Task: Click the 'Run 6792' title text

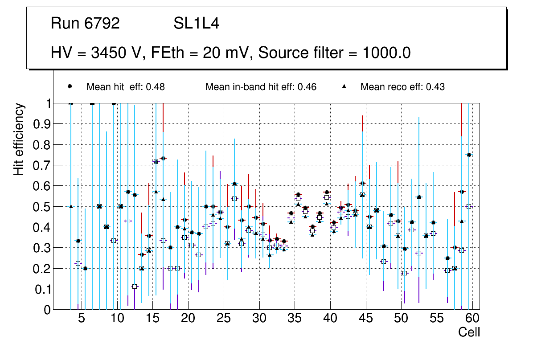Action: click(85, 24)
